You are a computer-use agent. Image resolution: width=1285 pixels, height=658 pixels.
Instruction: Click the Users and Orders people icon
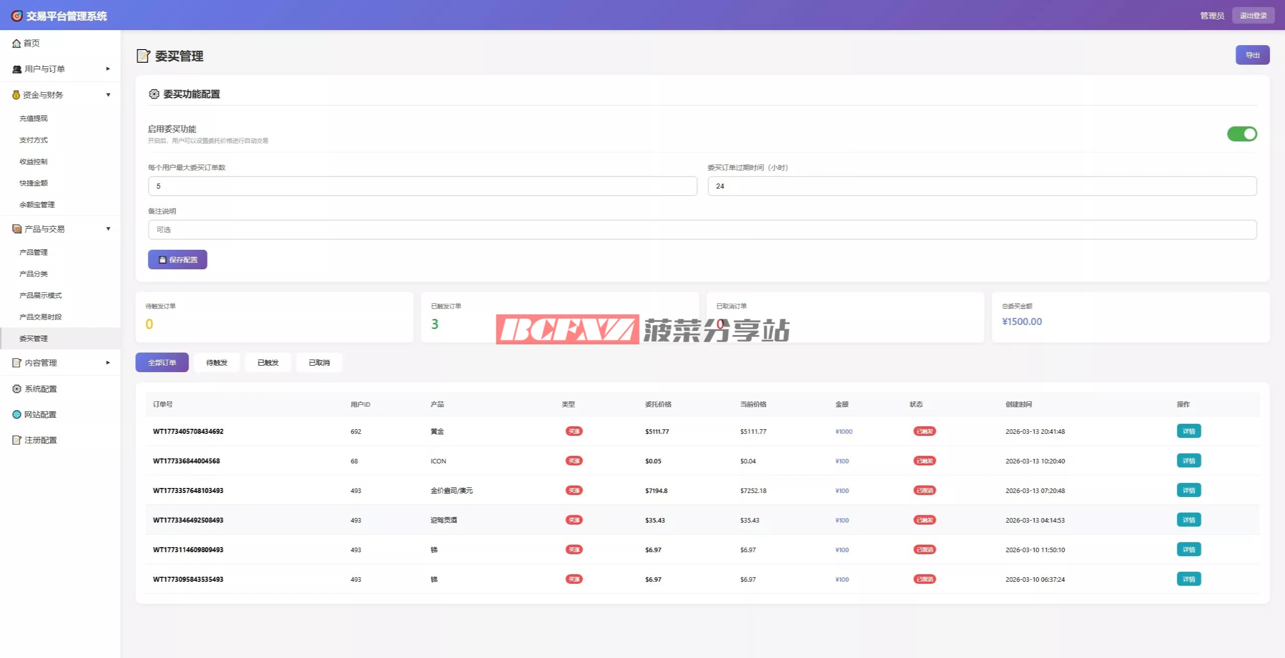pyautogui.click(x=17, y=69)
